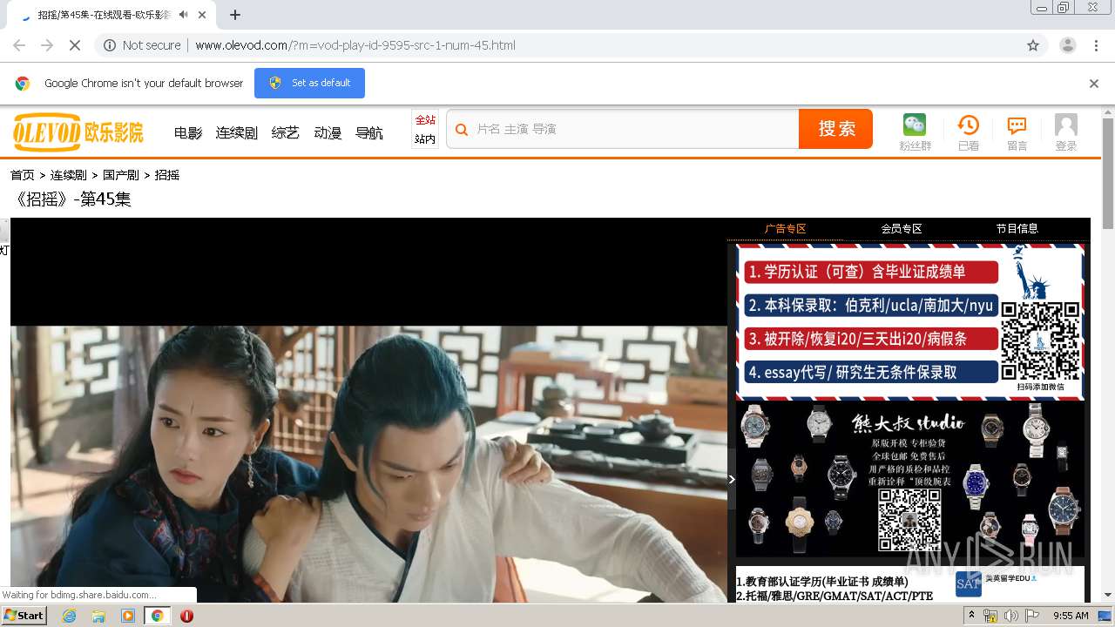Viewport: 1115px width, 627px height.
Task: Select 站内 search scope
Action: [425, 139]
